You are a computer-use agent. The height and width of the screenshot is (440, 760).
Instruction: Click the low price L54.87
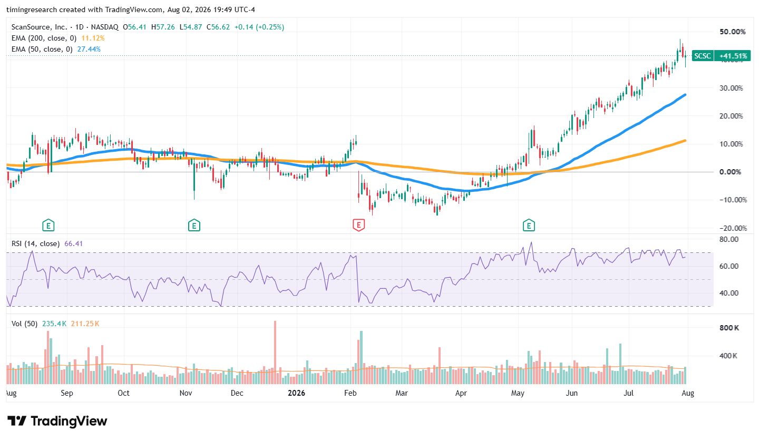pos(191,27)
